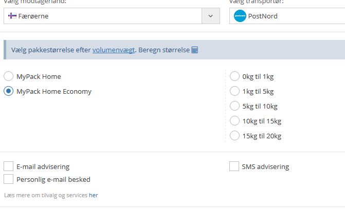The height and width of the screenshot is (210, 345).
Task: Open the Færøerne country combo box
Action: click(103, 16)
